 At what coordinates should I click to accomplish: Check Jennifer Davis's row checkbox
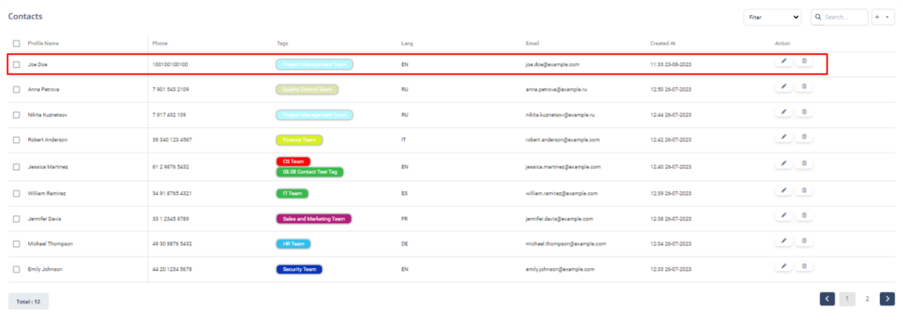click(16, 219)
